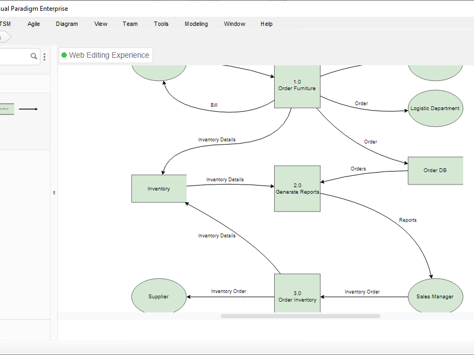Select the data flow arrow stencil
The width and height of the screenshot is (474, 355).
(x=29, y=108)
